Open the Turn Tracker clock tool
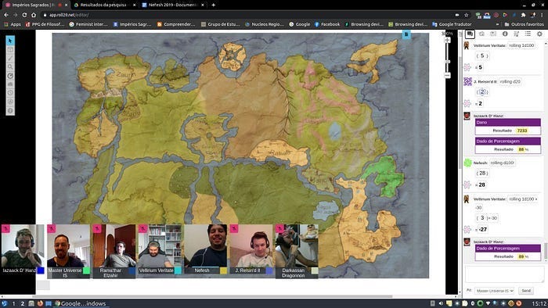This screenshot has height=308, width=548. (x=10, y=93)
